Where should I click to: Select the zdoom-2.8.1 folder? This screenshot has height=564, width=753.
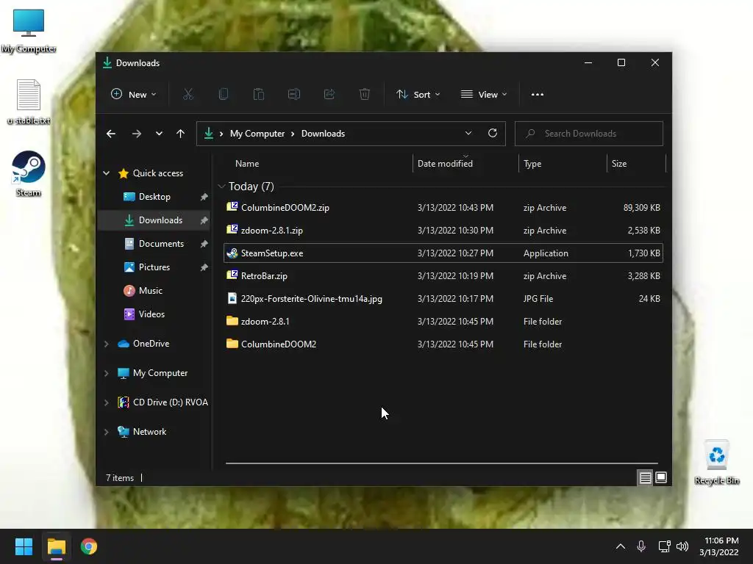tap(443, 322)
